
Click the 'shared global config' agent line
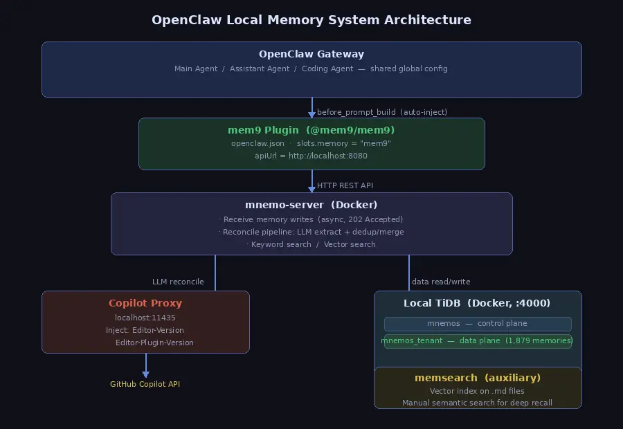tap(311, 69)
